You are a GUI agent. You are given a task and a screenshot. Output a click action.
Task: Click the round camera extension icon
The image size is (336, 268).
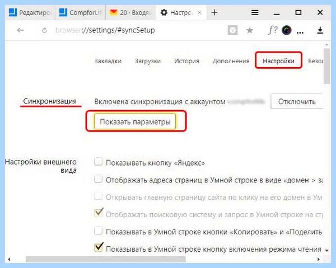[x=287, y=30]
